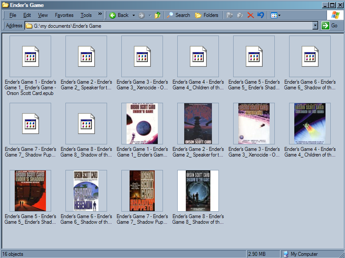Select the Ender's Shadow cover thumbnail
The height and width of the screenshot is (258, 345).
30,191
